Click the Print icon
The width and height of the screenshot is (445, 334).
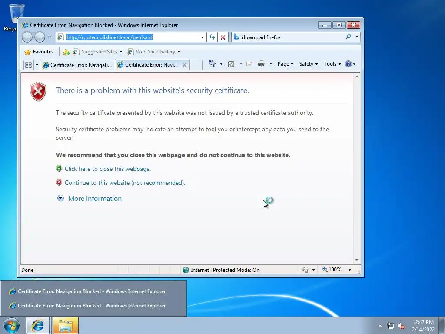(261, 64)
